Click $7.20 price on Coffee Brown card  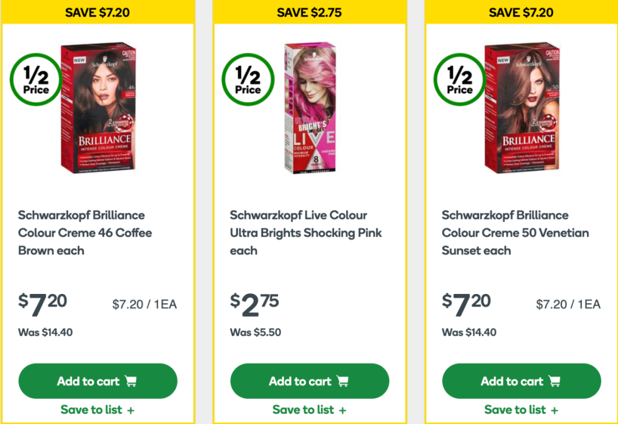point(42,304)
